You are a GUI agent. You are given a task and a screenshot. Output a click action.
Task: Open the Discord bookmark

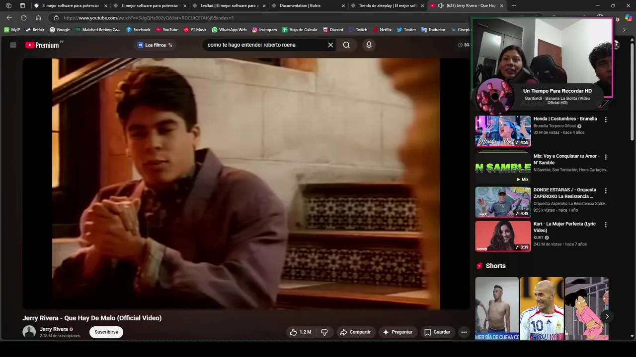click(x=333, y=30)
